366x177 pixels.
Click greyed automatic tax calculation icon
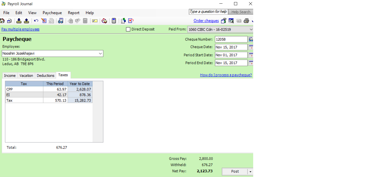coord(70,21)
